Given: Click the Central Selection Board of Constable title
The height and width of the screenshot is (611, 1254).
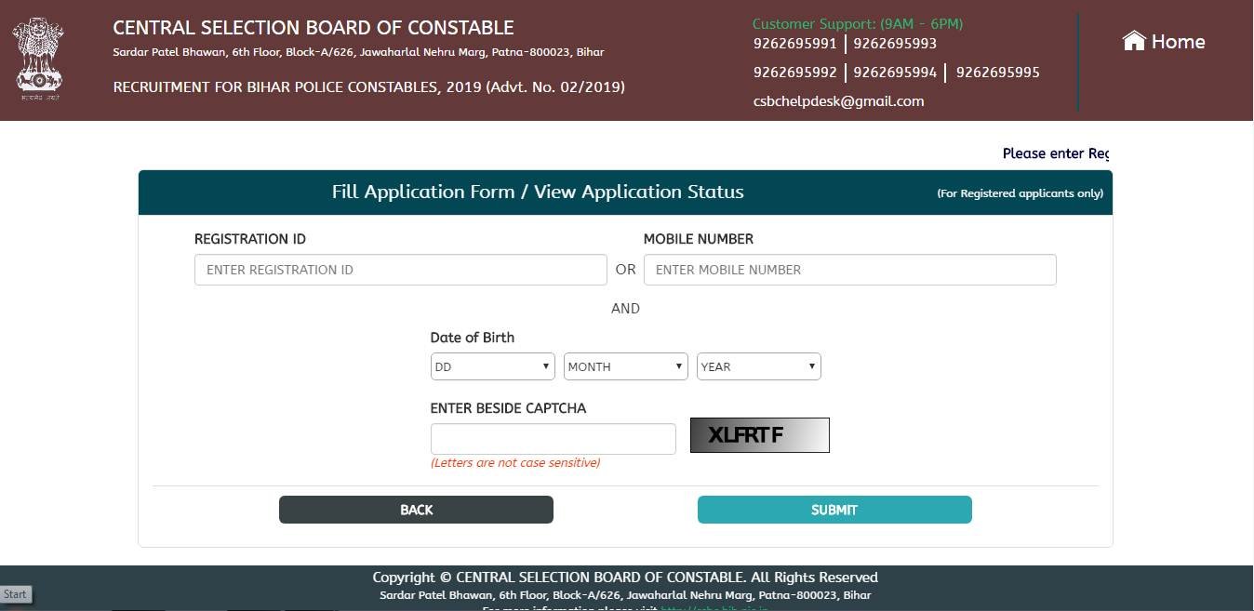Looking at the screenshot, I should pos(313,28).
